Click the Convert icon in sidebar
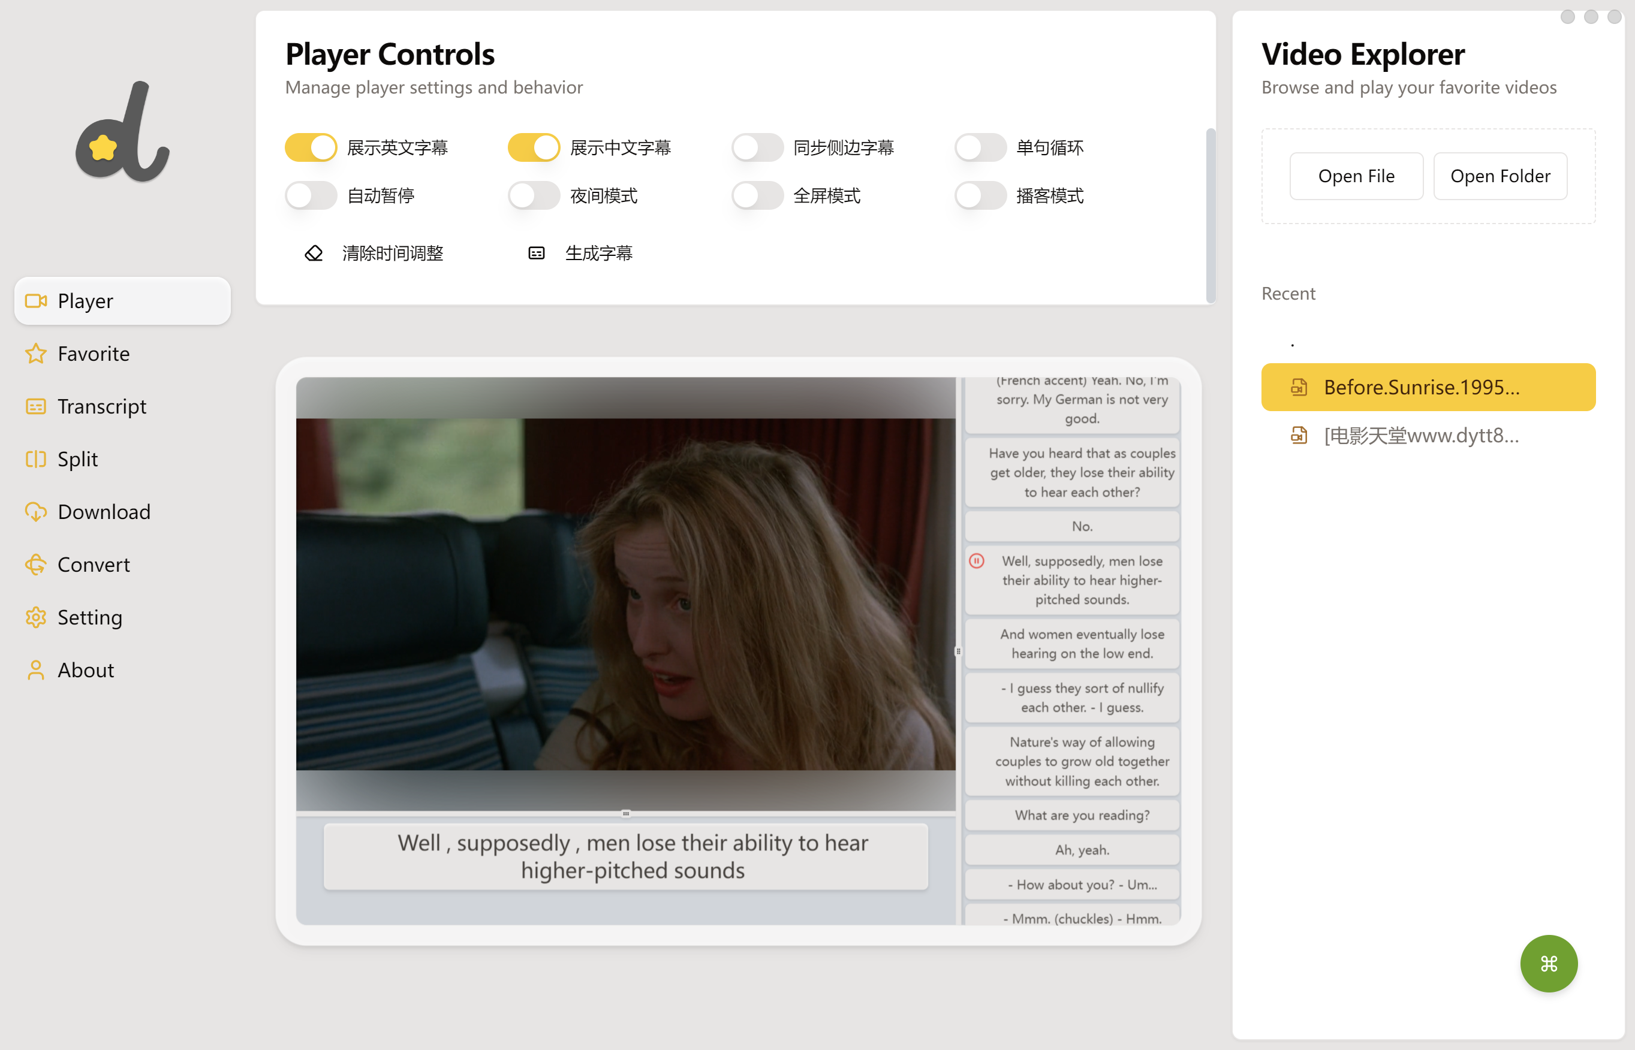This screenshot has height=1050, width=1635. (36, 565)
